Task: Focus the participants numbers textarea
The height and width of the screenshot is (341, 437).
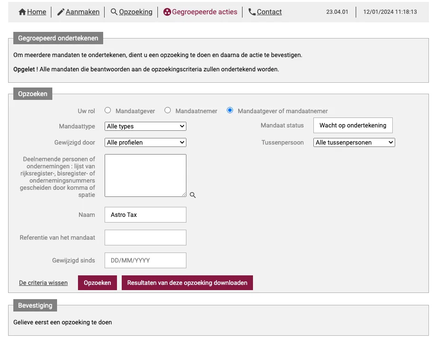Action: [x=146, y=175]
